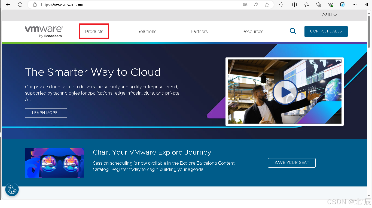Activate the Read Aloud icon
The width and height of the screenshot is (372, 208).
pyautogui.click(x=256, y=5)
